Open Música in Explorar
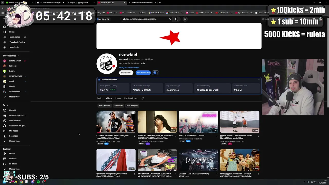Viewport: 329px width, 185px height. pyautogui.click(x=12, y=154)
